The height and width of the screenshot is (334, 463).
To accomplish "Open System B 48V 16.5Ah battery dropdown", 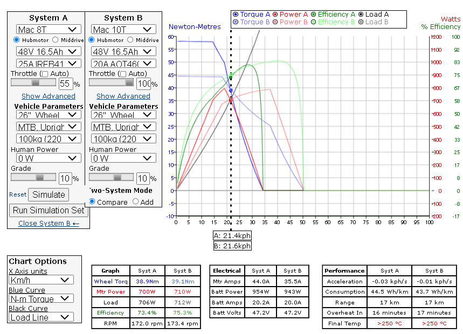I will pos(123,52).
